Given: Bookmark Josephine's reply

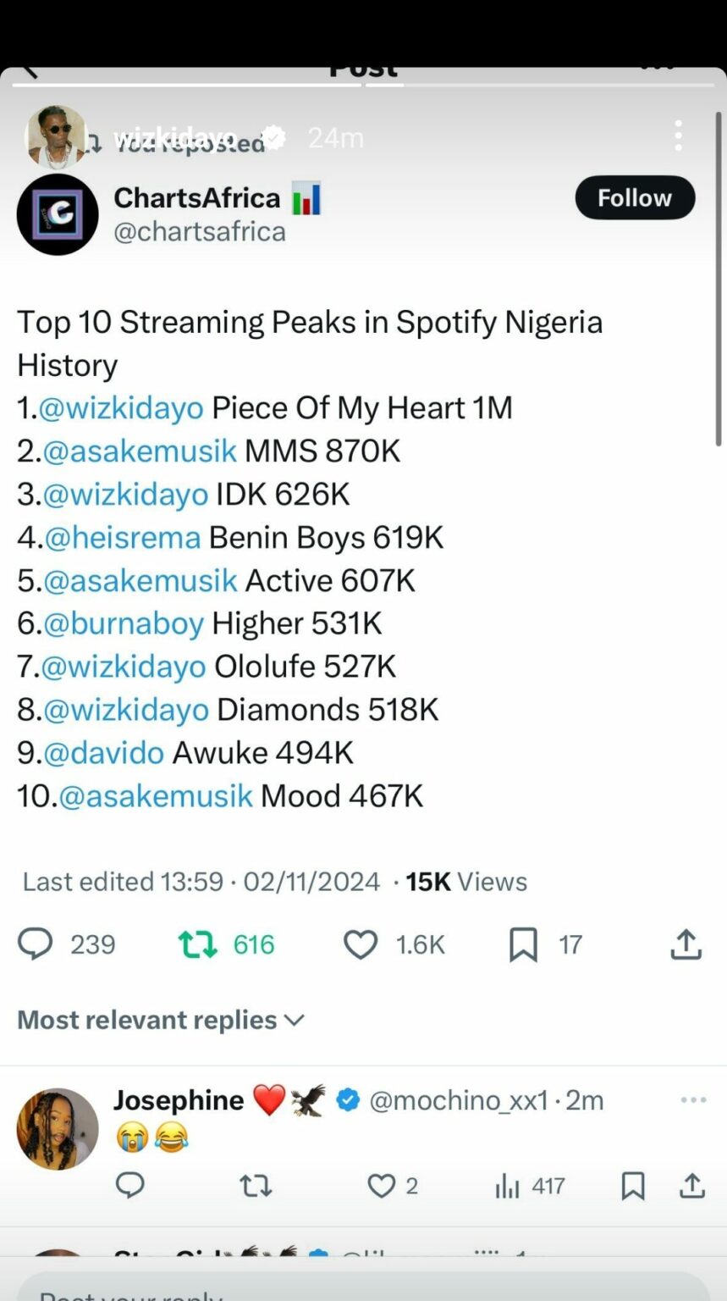Looking at the screenshot, I should pos(632,1186).
